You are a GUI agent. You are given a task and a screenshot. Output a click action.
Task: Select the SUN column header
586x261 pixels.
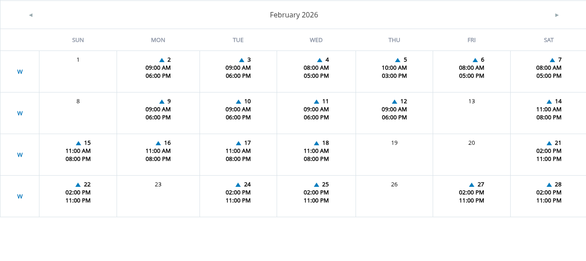(78, 40)
